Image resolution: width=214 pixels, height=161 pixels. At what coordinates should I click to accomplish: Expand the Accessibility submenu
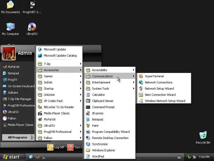coord(110,70)
